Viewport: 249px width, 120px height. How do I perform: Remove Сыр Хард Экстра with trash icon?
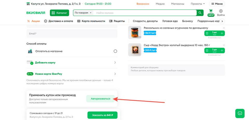coord(207,50)
